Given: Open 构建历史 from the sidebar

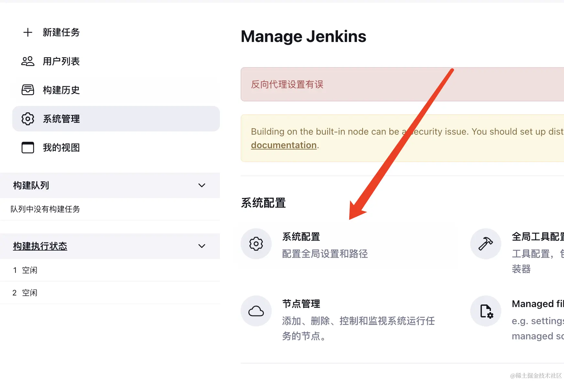Looking at the screenshot, I should coord(61,90).
